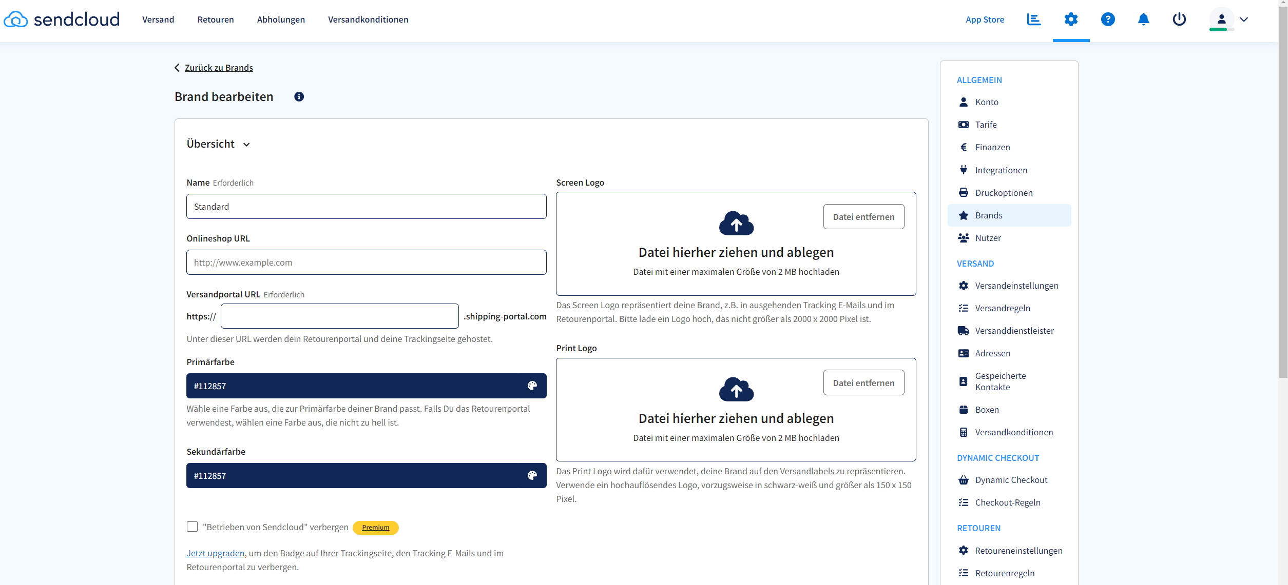Open the Retouren menu item

coord(216,19)
